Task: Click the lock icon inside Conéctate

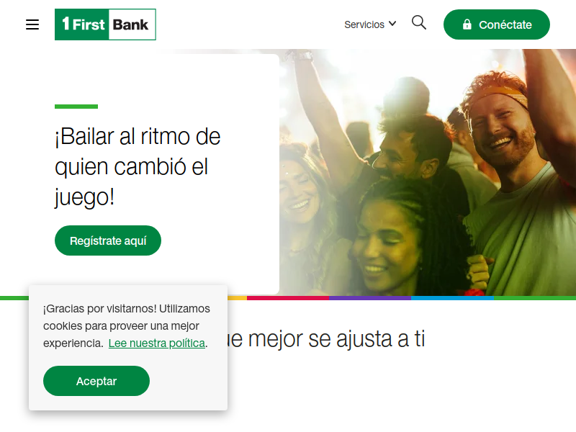Action: (467, 24)
